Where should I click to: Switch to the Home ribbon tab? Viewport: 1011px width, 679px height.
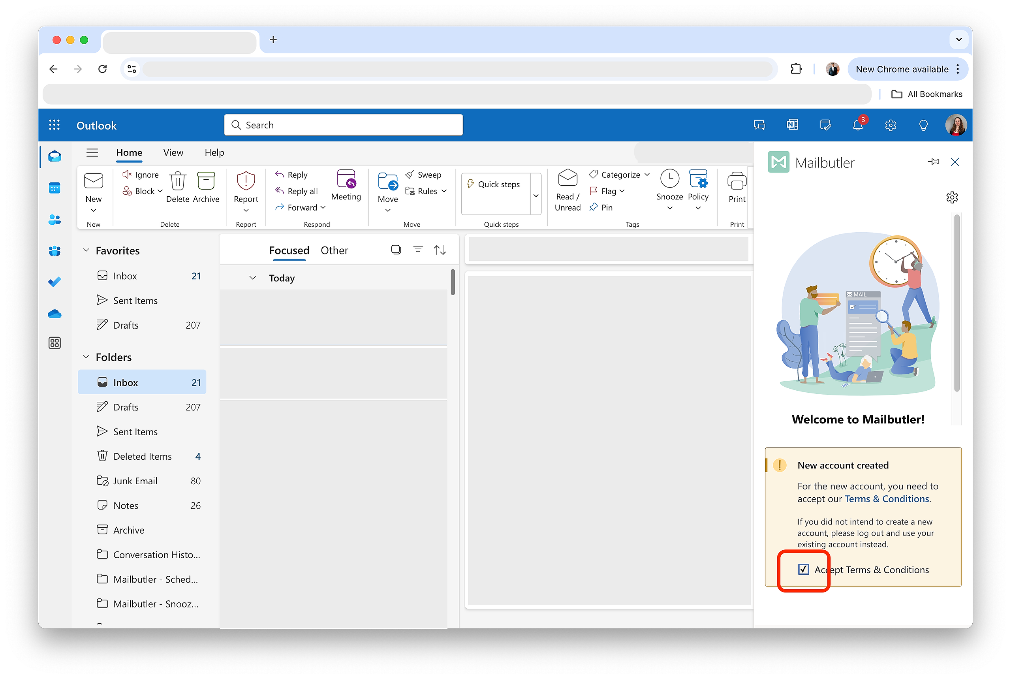point(129,152)
